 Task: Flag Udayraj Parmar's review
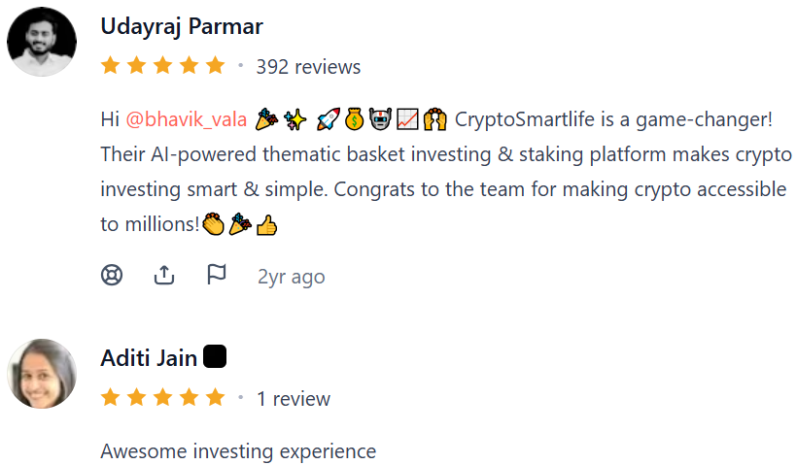click(217, 276)
